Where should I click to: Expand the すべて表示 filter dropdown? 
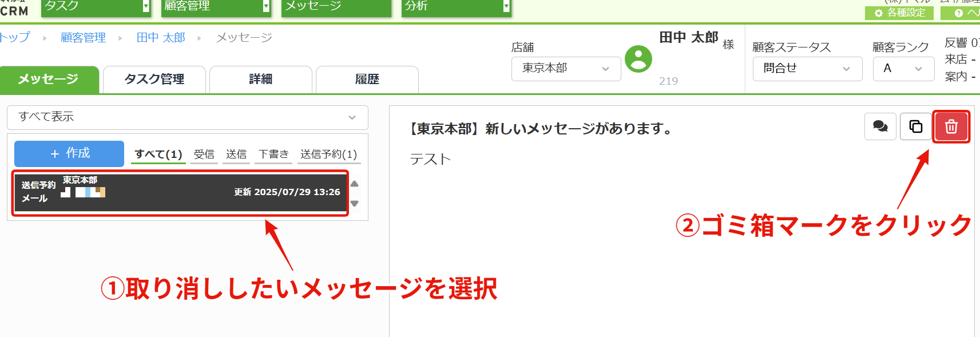188,117
